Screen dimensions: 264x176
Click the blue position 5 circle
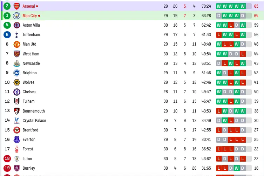click(x=7, y=35)
